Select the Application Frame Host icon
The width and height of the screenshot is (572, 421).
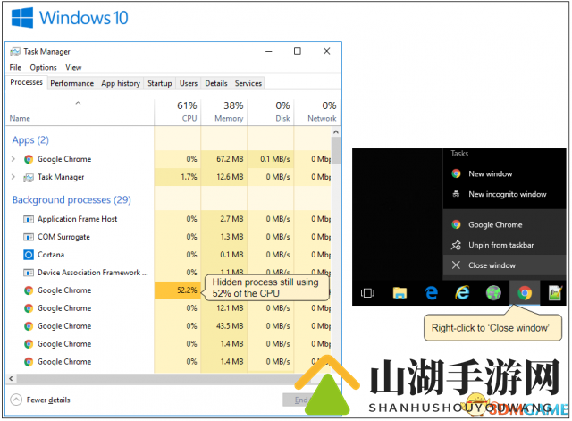[x=29, y=219]
